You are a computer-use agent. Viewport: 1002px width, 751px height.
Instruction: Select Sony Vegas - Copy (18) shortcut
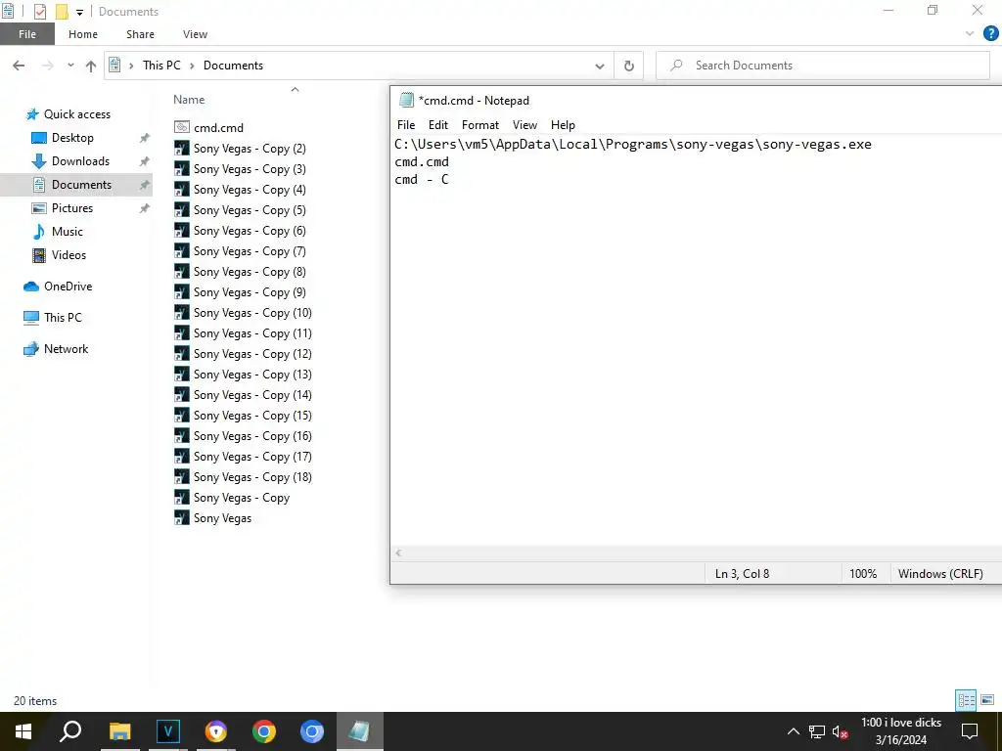(252, 477)
